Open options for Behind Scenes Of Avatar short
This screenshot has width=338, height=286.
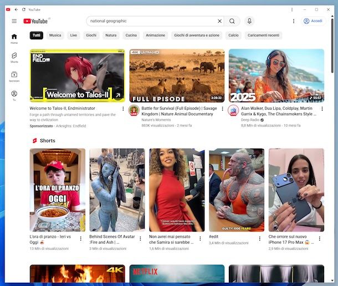[140, 238]
